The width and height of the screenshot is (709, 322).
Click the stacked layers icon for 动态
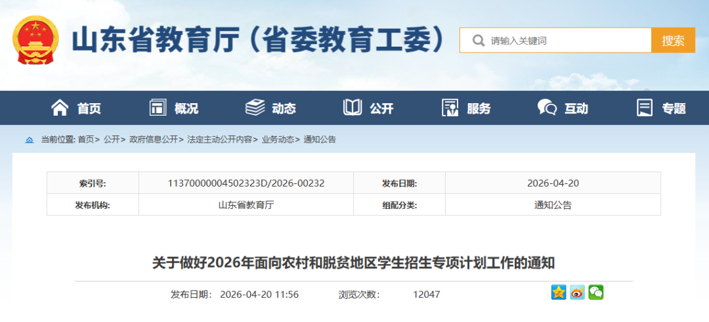point(255,108)
